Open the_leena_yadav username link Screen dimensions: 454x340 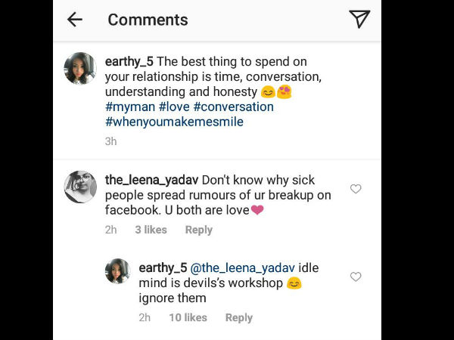(x=151, y=180)
